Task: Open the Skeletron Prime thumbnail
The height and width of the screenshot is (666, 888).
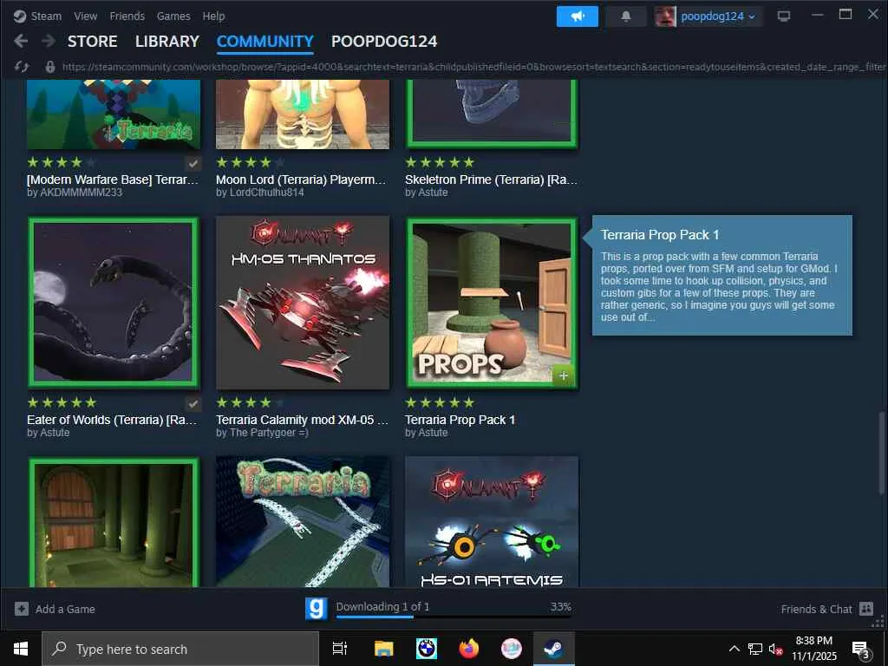Action: point(492,114)
